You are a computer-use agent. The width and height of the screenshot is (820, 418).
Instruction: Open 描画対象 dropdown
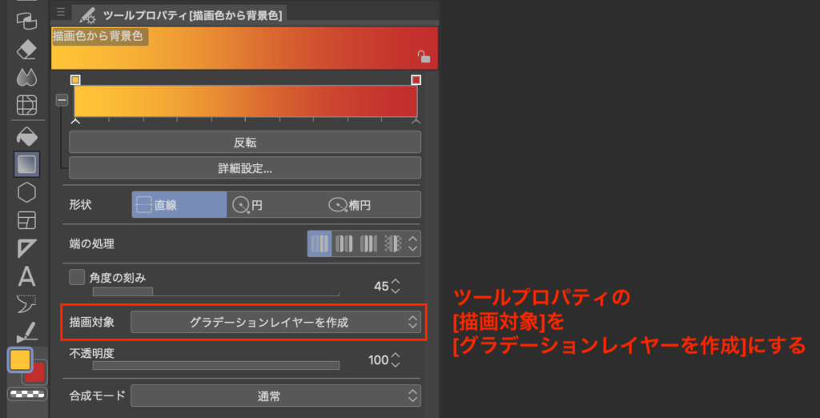(275, 322)
